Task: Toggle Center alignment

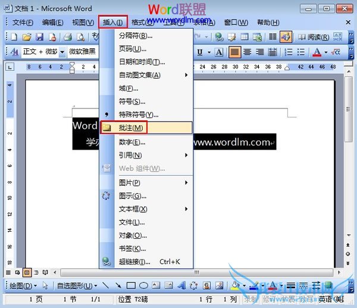Action: point(248,52)
